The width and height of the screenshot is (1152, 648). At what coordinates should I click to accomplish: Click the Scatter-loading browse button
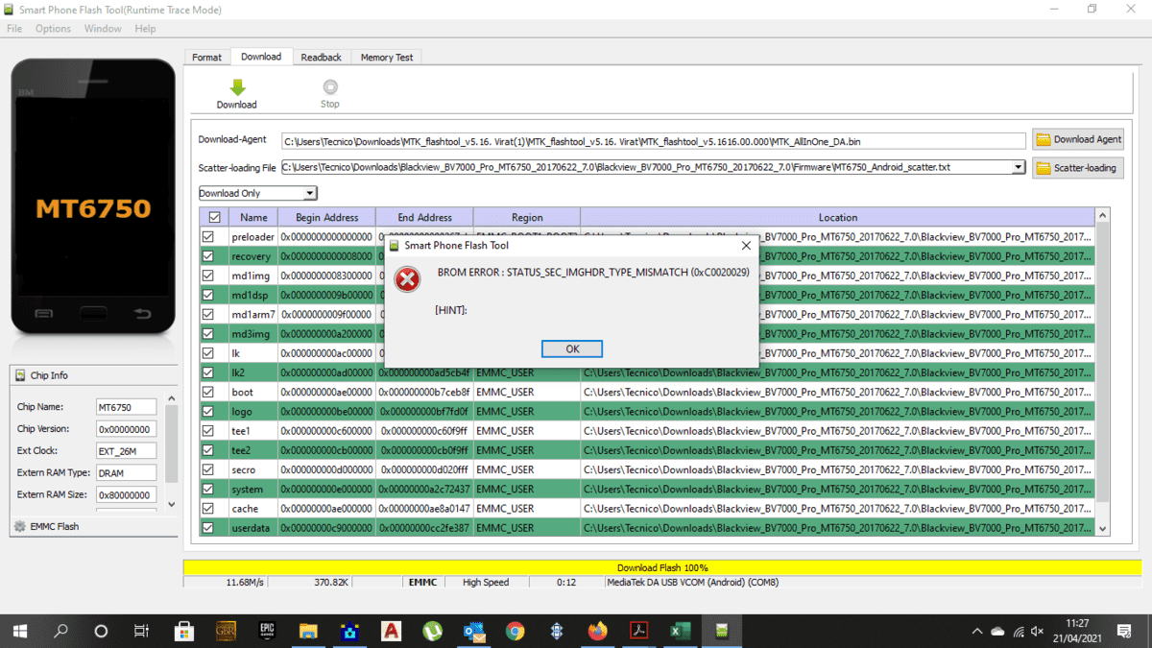(x=1079, y=168)
